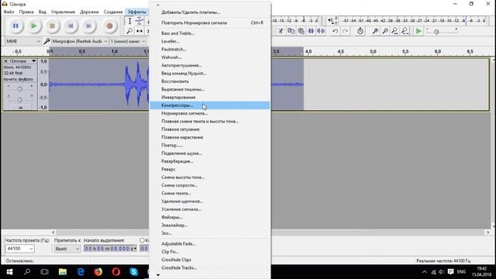Click the Cut scissors icon
This screenshot has height=279, width=496.
(x=281, y=31)
